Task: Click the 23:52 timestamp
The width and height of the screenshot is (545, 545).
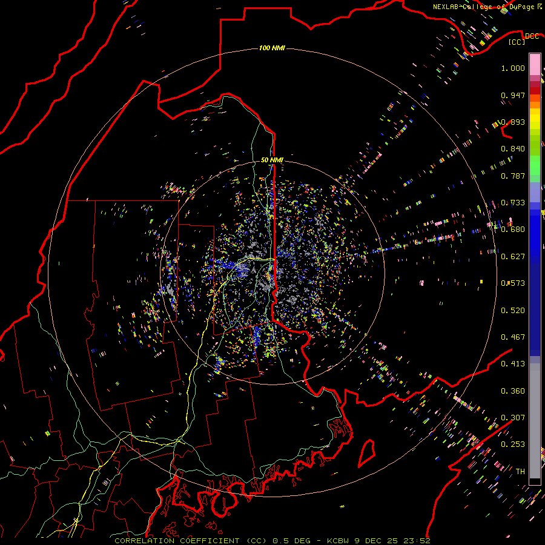Action: 417,541
